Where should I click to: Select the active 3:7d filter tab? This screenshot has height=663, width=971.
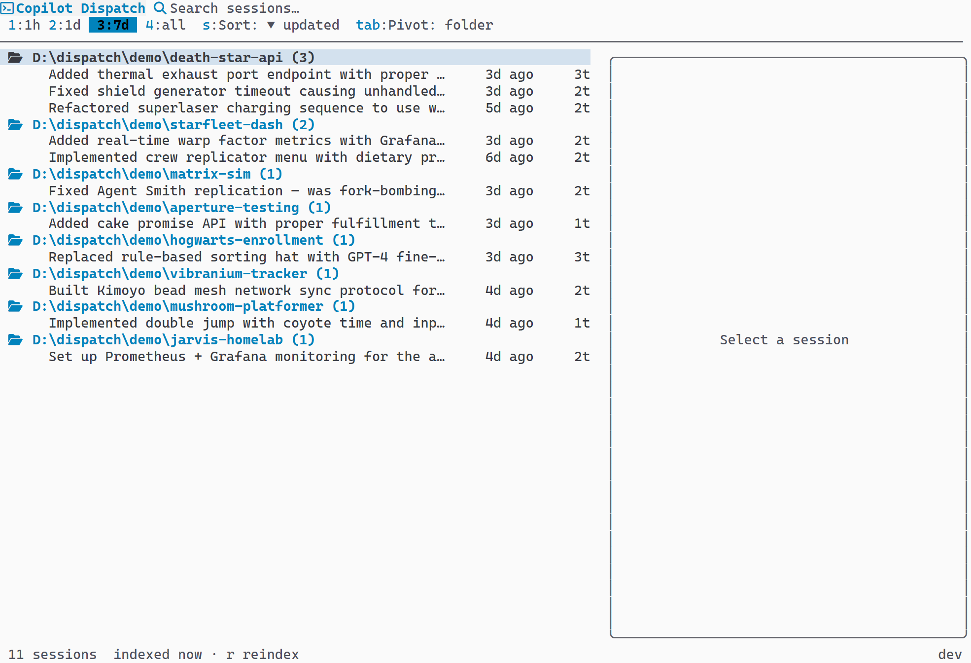tap(112, 25)
